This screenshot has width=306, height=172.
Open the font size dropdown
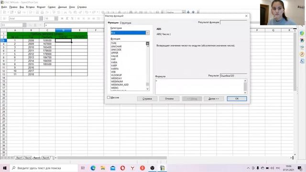point(56,19)
